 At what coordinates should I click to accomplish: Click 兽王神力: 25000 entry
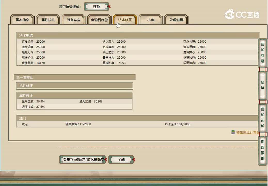click(114, 57)
